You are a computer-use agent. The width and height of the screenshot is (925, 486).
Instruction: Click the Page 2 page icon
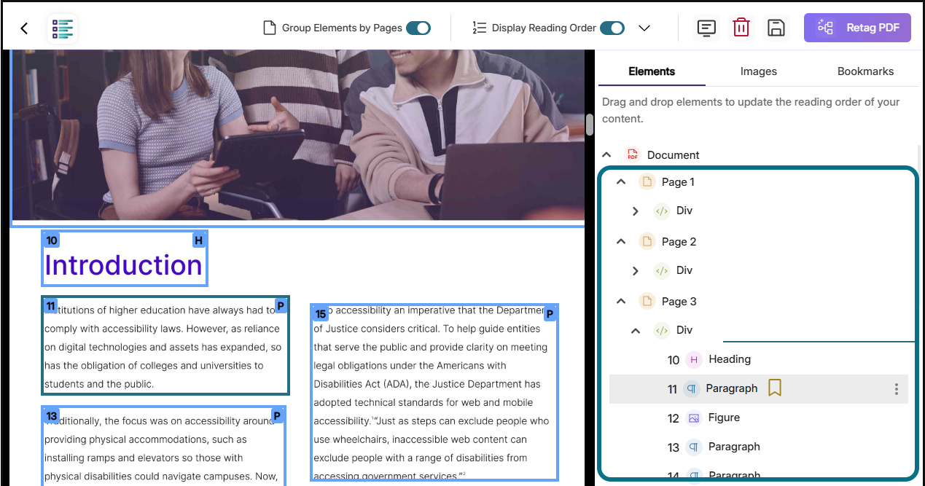point(647,241)
